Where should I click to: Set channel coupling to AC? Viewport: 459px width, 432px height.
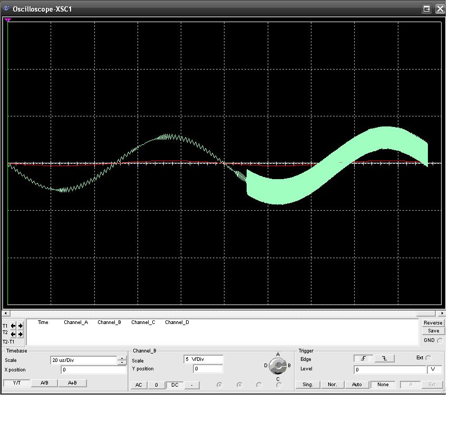(x=139, y=385)
